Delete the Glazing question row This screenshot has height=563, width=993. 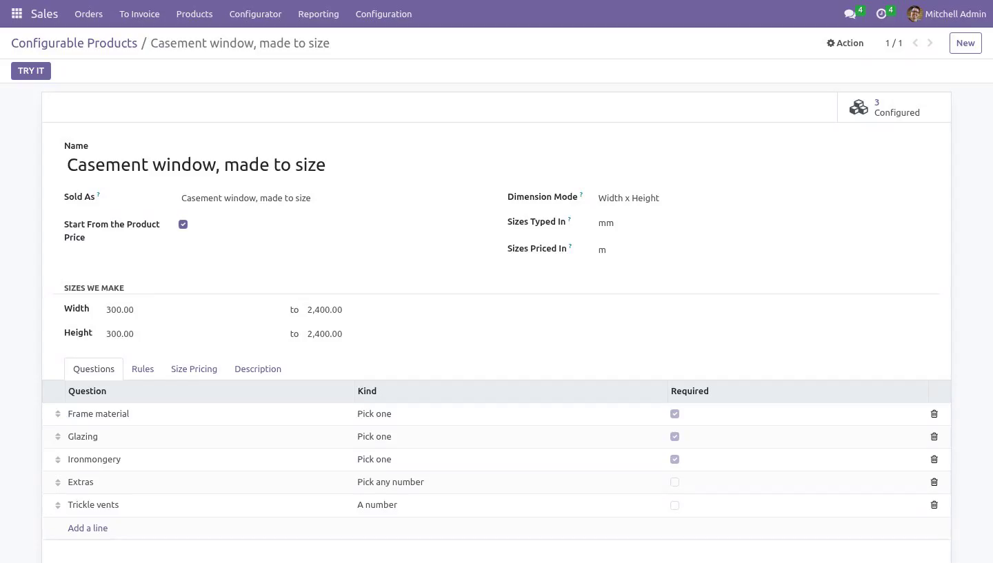tap(934, 437)
